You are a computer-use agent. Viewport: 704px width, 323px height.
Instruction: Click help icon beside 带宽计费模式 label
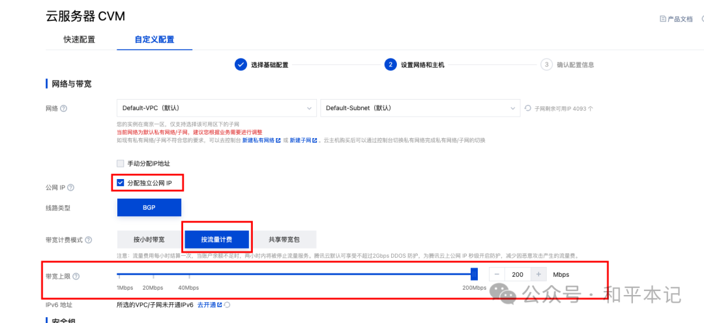click(x=88, y=240)
